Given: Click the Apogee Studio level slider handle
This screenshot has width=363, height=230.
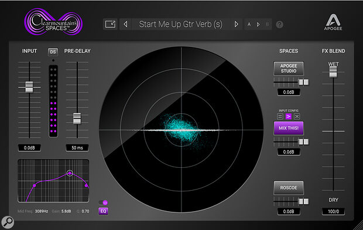Looking at the screenshot, I should pyautogui.click(x=303, y=82).
